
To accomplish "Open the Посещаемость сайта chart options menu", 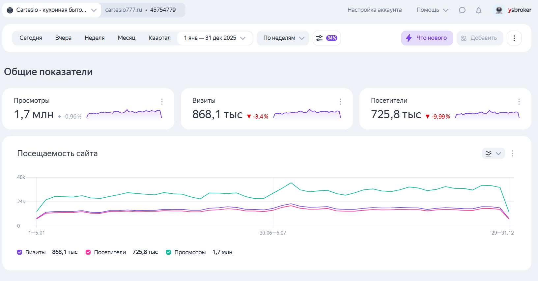I will (512, 153).
